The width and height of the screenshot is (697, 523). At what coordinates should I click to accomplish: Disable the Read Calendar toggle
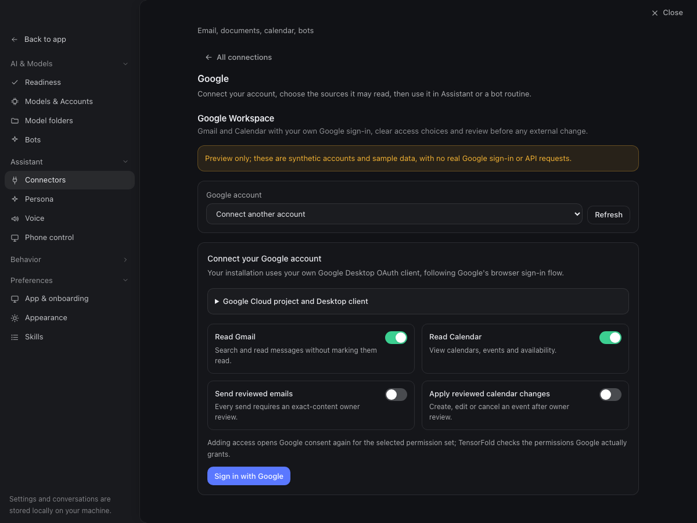pos(610,338)
